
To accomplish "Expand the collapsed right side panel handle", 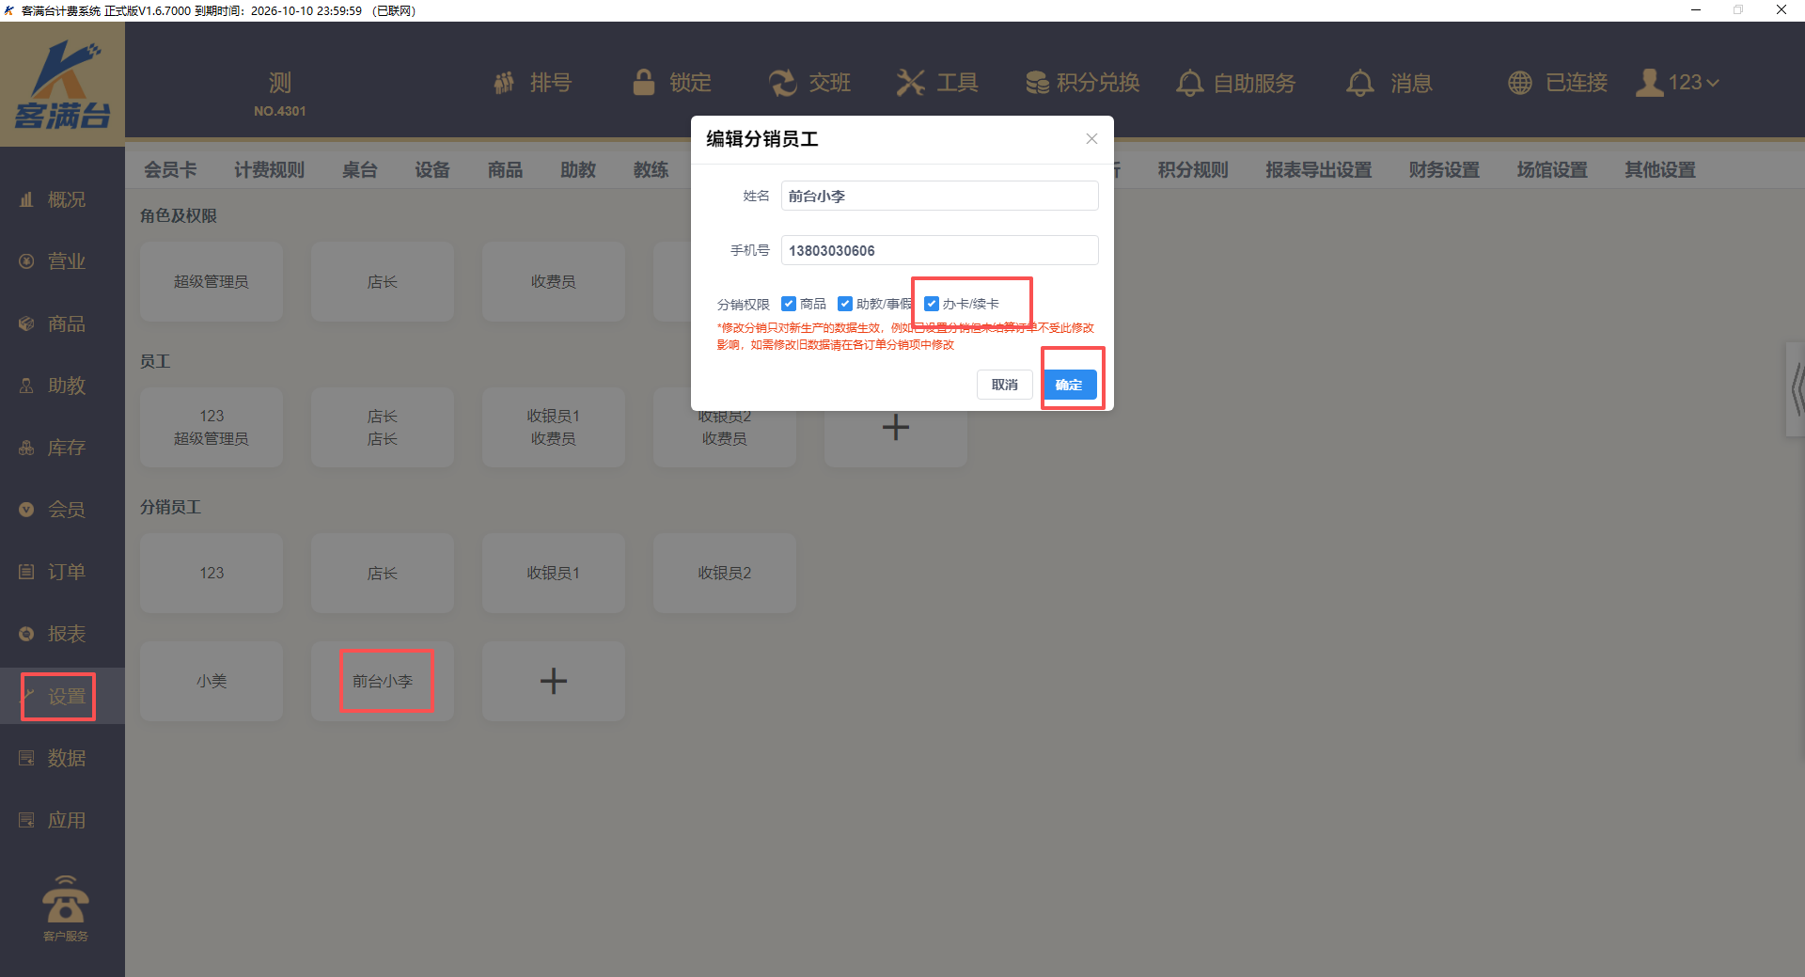I will point(1796,389).
